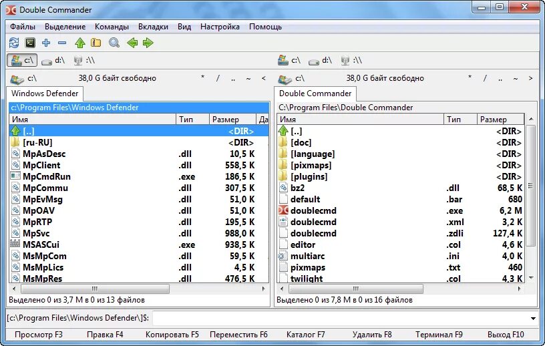545x346 pixels.
Task: Click right panel ~ home button
Action: coord(516,78)
